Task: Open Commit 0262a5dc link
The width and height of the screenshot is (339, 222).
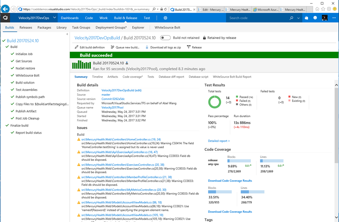Action: [x=113, y=99]
